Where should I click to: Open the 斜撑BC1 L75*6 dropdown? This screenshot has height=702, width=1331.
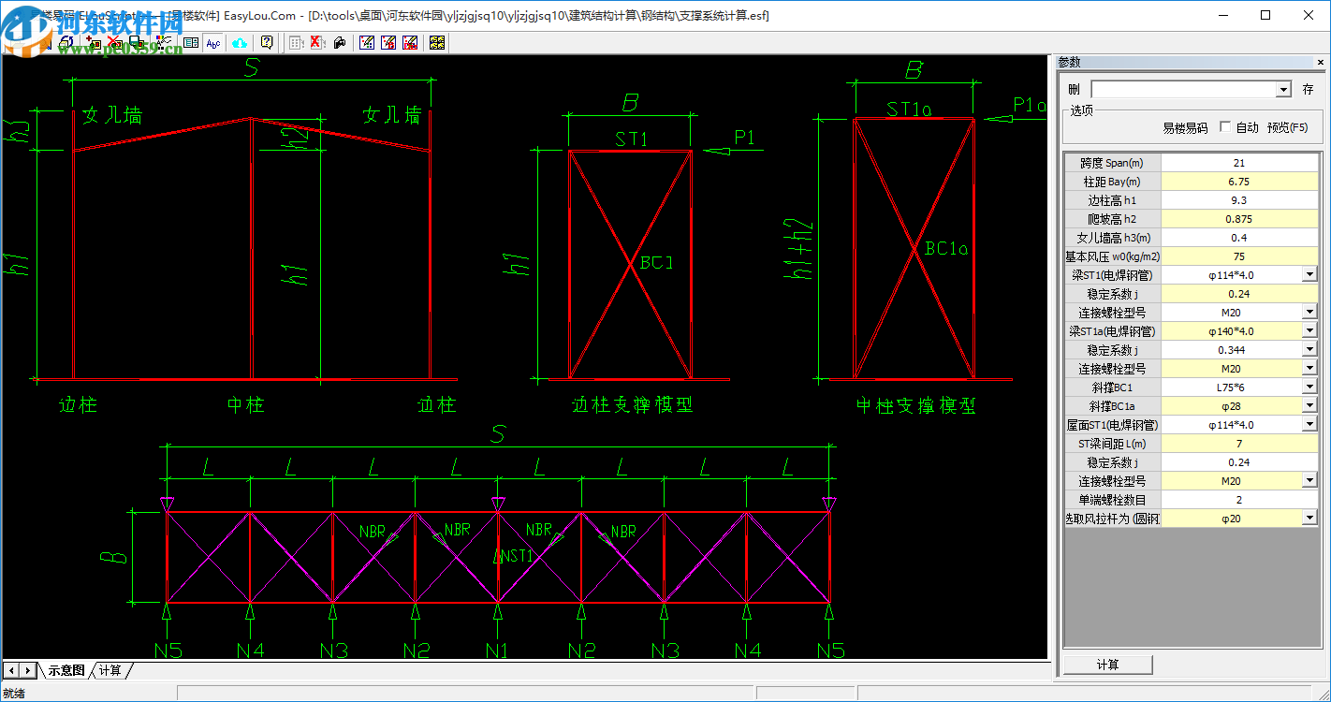coord(1309,388)
